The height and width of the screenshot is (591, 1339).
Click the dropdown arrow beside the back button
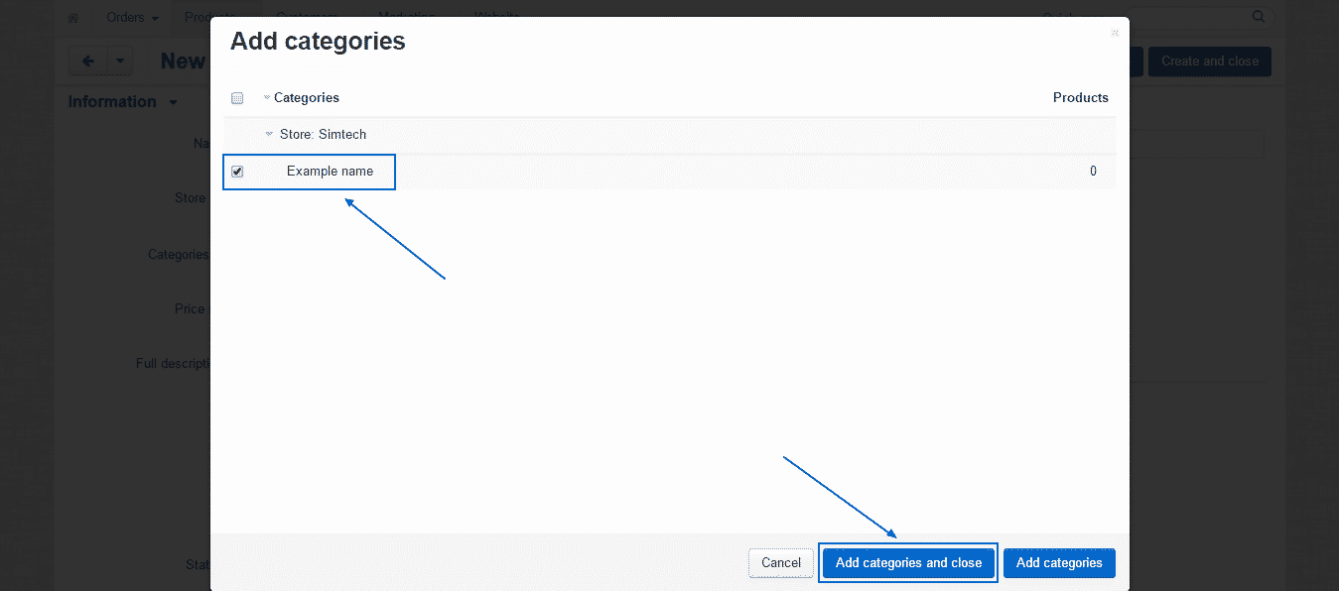118,60
